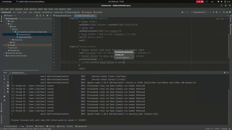Run with coverage icon in top toolbar
This screenshot has width=232, height=130.
point(217,12)
